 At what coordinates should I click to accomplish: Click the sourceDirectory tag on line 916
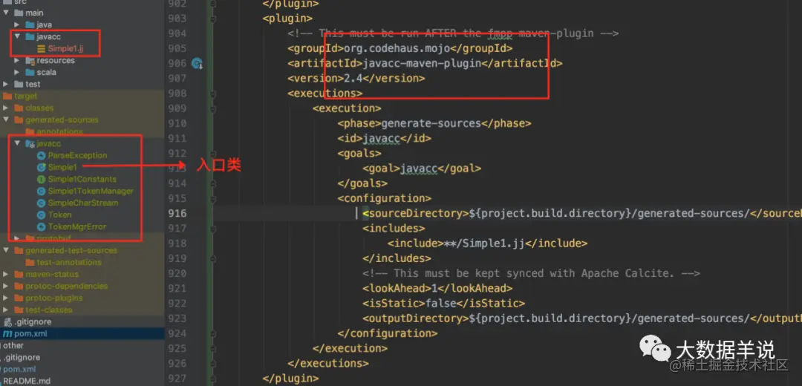[x=416, y=213]
